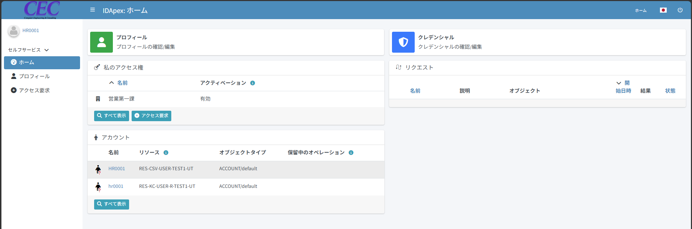This screenshot has height=229, width=692.
Task: Sort requests by 状態 column
Action: click(670, 91)
